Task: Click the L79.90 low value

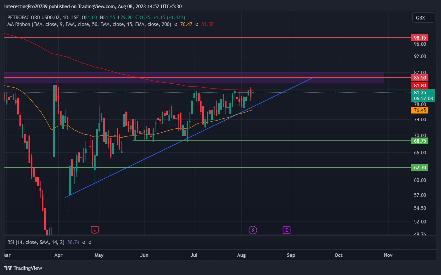Action: [125, 18]
